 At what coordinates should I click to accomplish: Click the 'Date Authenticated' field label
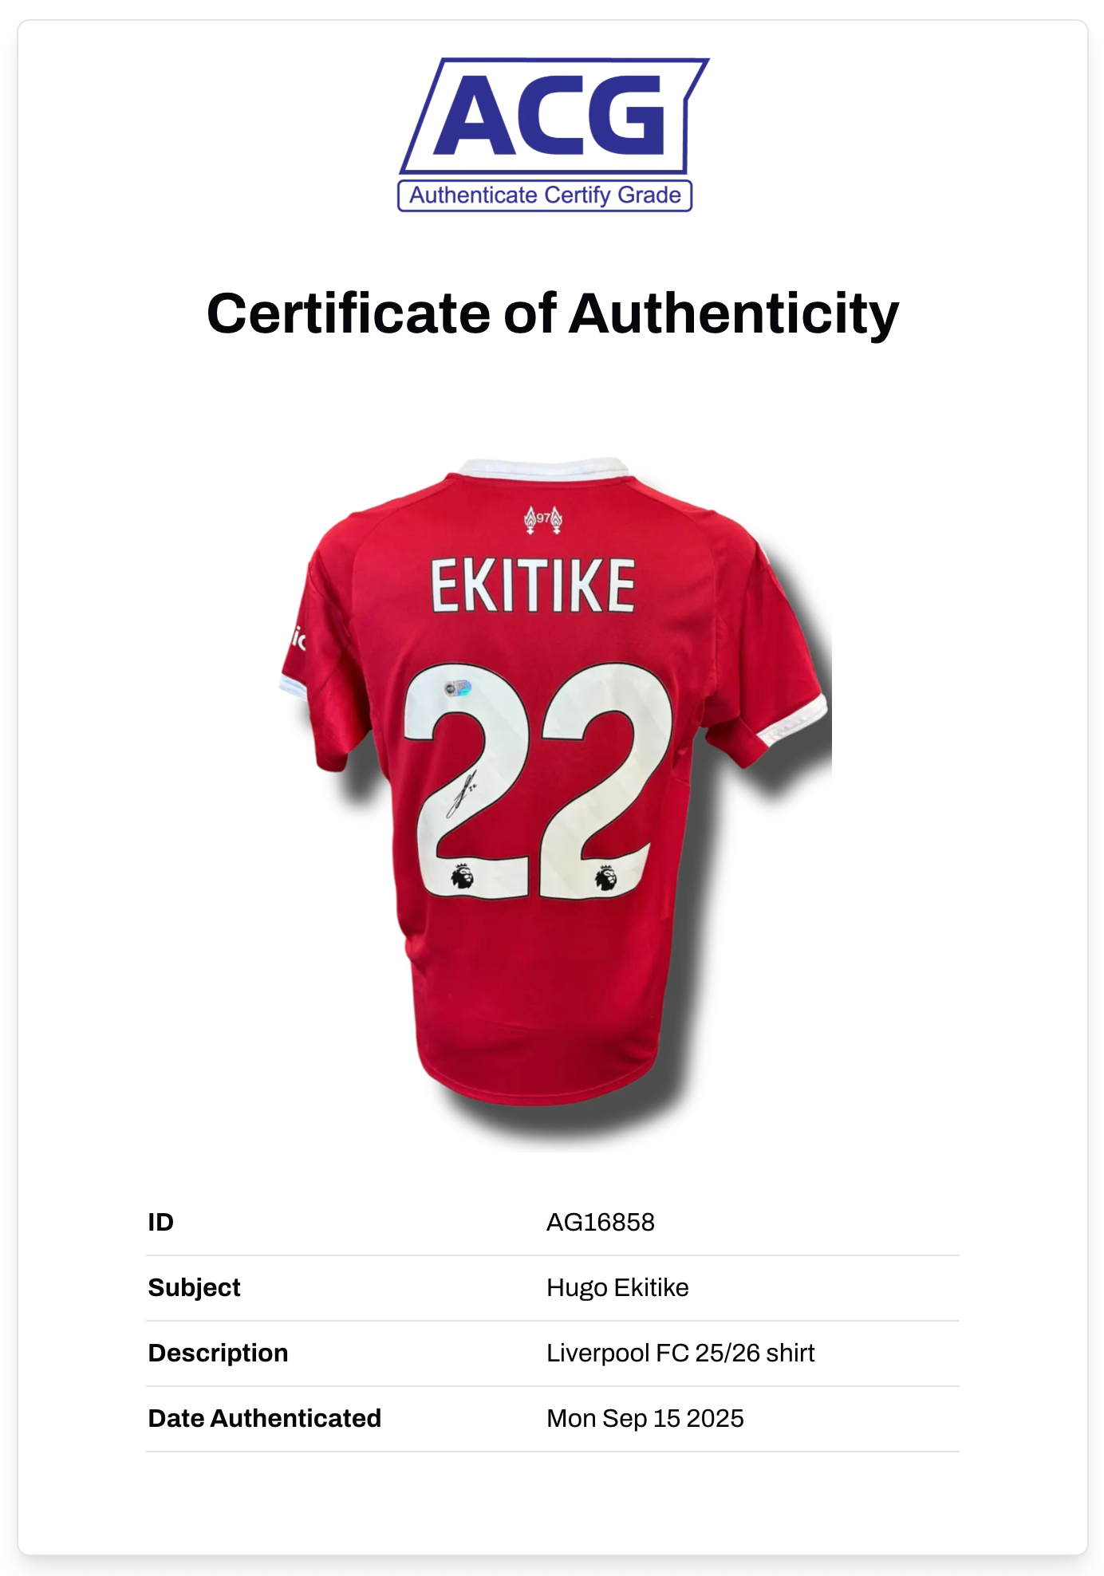click(x=264, y=1418)
